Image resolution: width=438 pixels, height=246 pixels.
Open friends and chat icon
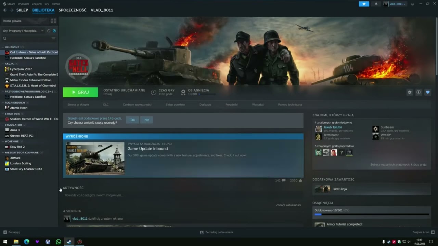click(432, 232)
